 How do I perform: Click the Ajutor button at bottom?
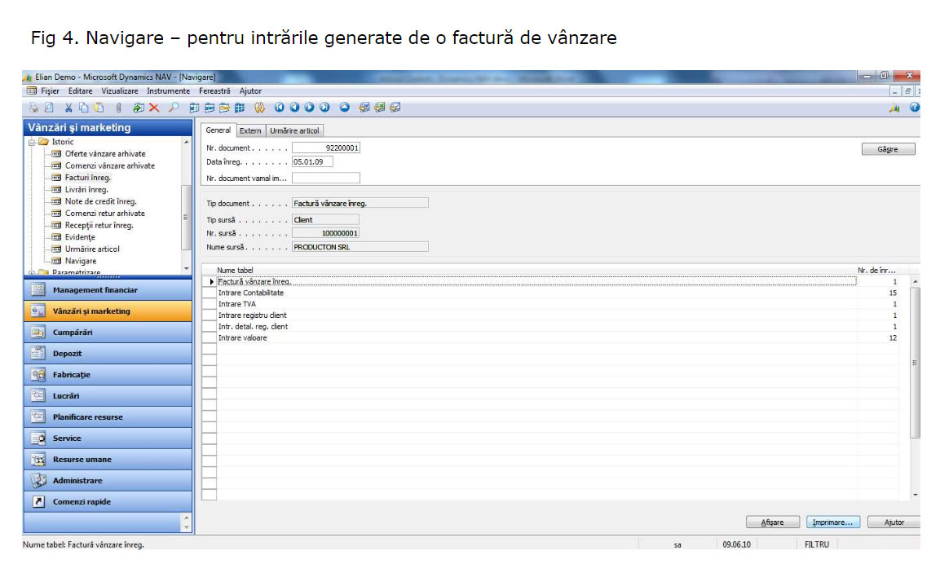pyautogui.click(x=894, y=522)
